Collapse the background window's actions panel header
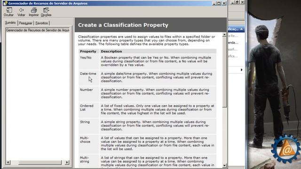Image resolution: width=301 pixels, height=169 pixels. click(241, 29)
